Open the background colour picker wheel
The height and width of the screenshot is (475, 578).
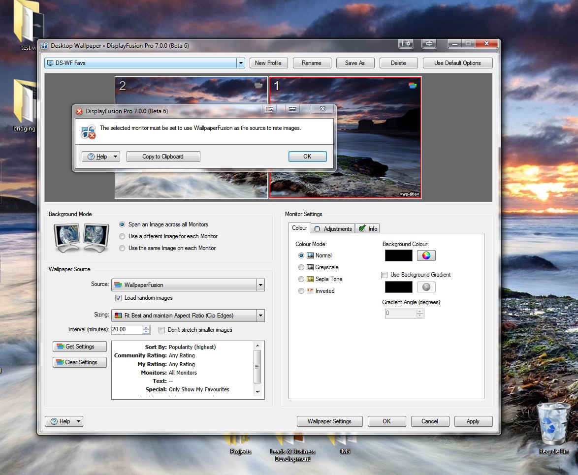point(426,255)
